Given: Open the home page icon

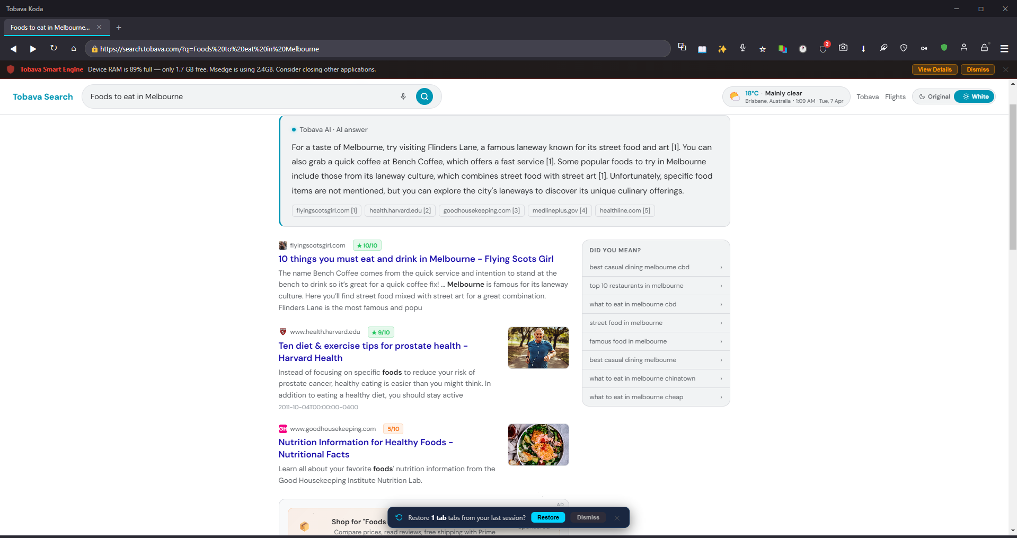Looking at the screenshot, I should point(74,49).
